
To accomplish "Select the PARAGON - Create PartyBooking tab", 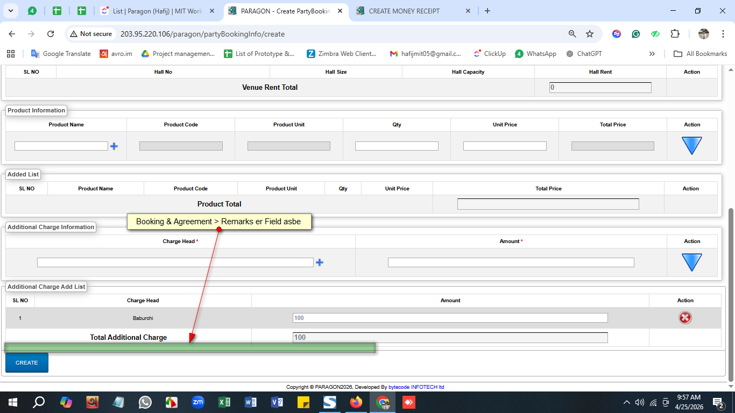I will pos(285,11).
